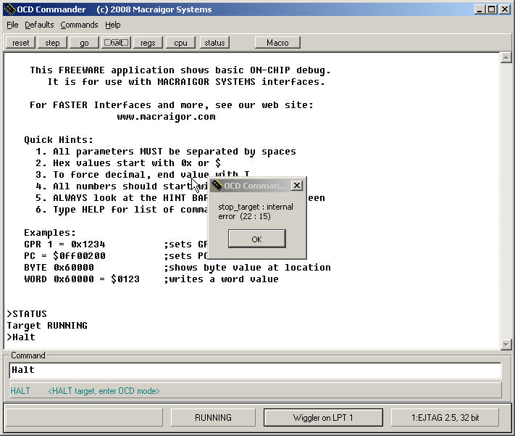Click the regs toolbar button

[148, 43]
